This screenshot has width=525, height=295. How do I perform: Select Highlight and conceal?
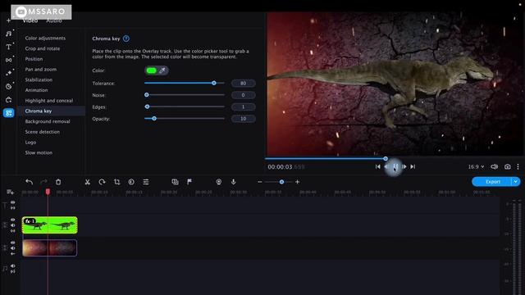(x=49, y=100)
